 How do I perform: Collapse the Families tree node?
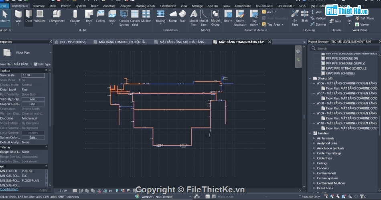[x=310, y=133]
